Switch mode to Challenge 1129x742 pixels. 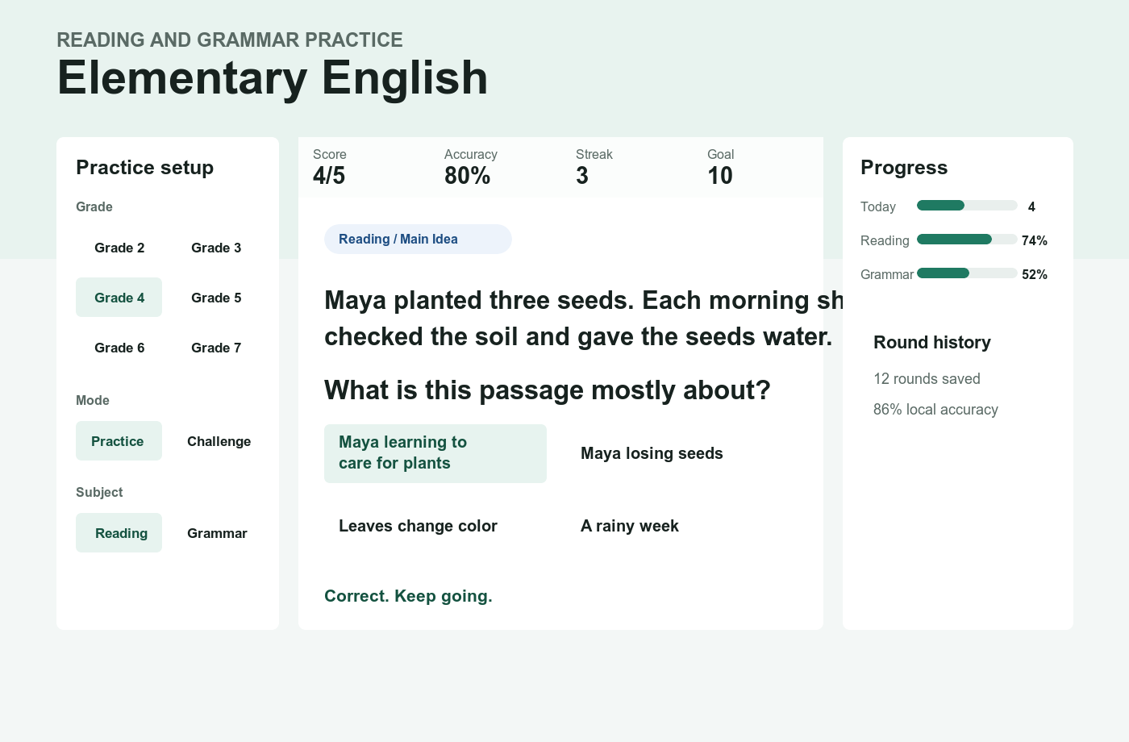point(219,441)
